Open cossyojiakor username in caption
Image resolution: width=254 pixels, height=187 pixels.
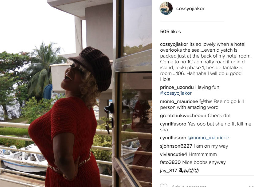(x=174, y=44)
